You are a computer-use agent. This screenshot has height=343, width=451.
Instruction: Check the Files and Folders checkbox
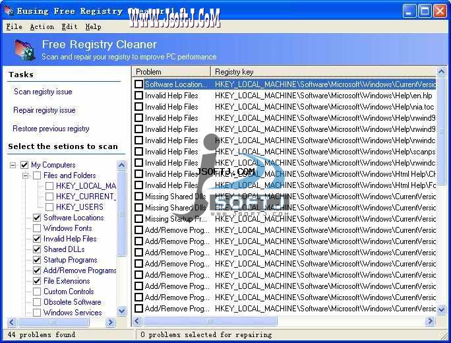(x=37, y=175)
